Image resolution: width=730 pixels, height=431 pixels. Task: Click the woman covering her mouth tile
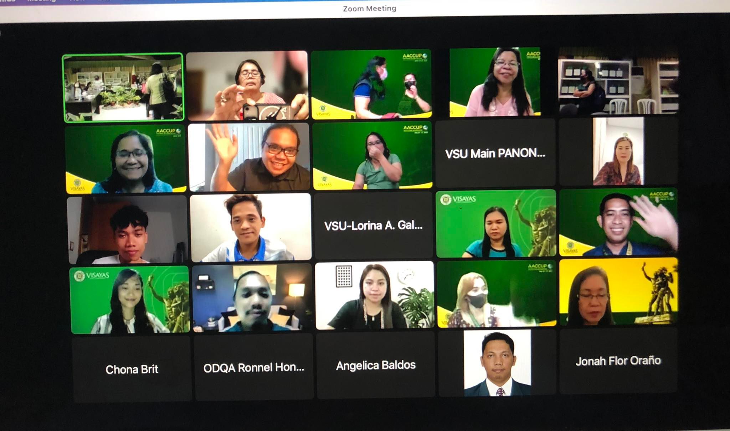coord(372,155)
